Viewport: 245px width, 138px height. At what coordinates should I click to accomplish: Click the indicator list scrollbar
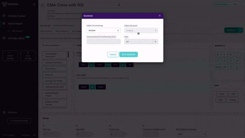(x=68, y=54)
